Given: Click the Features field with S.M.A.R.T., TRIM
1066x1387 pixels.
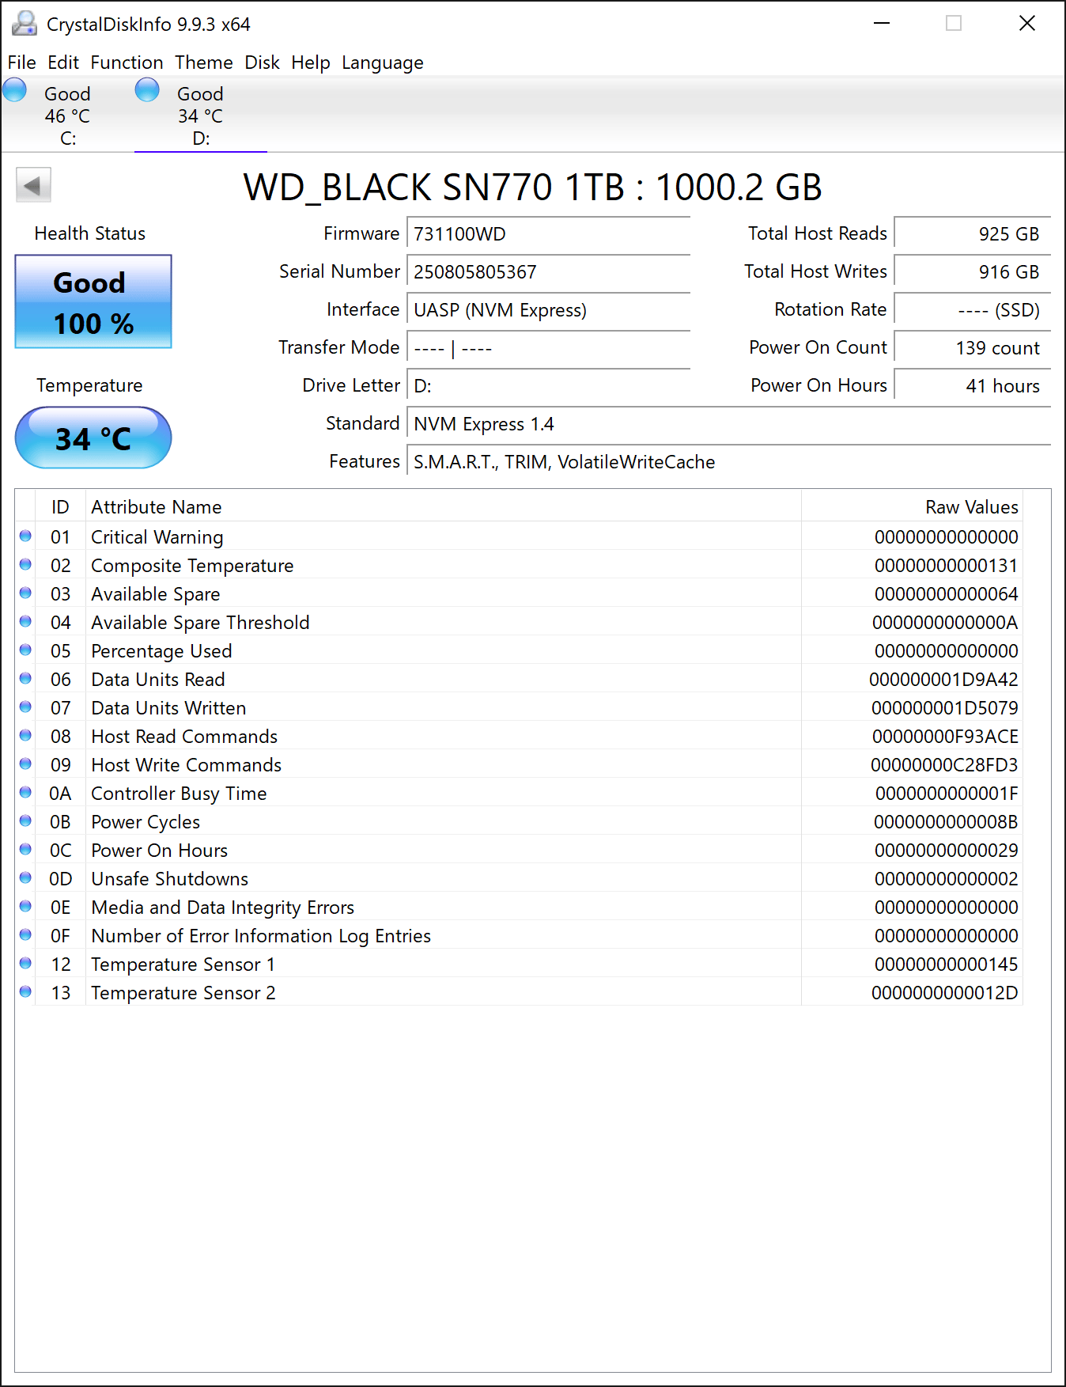Looking at the screenshot, I should [729, 462].
